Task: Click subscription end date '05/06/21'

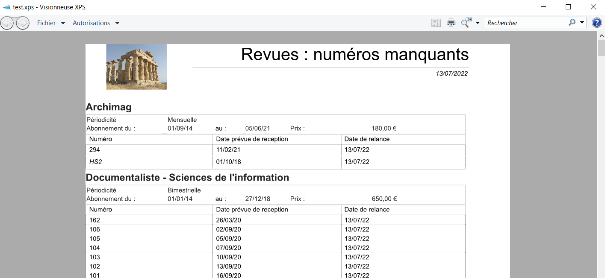Action: [257, 128]
